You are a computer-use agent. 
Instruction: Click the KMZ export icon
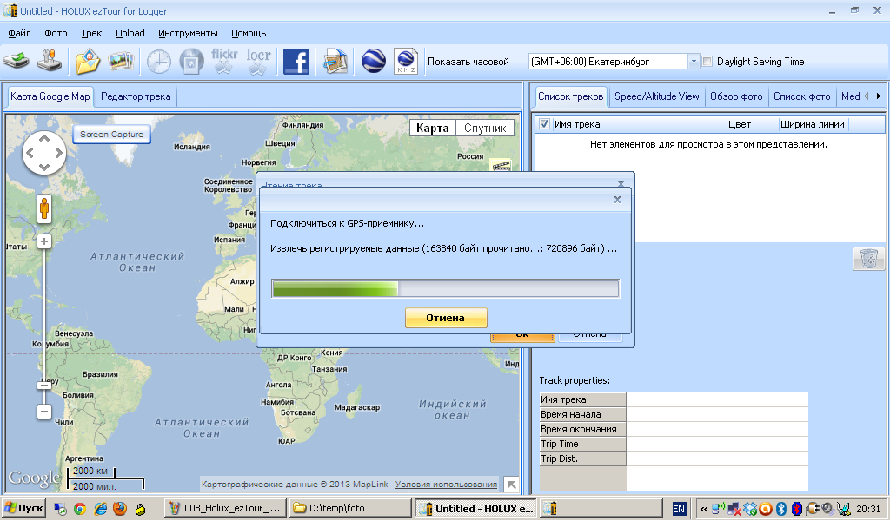tap(406, 62)
